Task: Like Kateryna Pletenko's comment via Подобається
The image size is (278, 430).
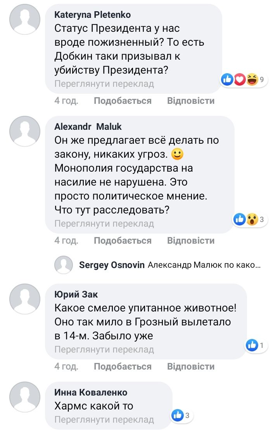Action: [x=123, y=101]
